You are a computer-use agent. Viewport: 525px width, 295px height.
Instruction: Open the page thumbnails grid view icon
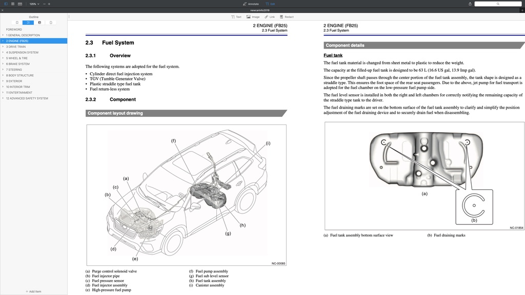[x=13, y=4]
